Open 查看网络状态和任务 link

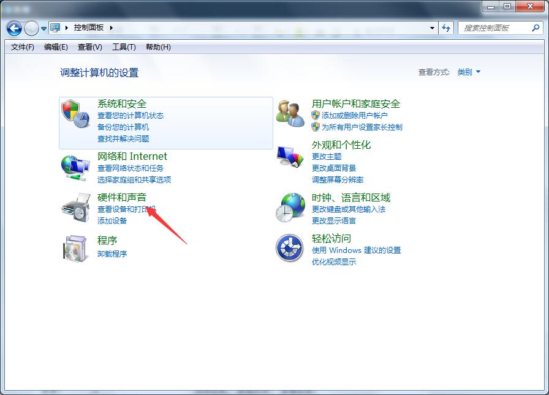click(x=131, y=168)
